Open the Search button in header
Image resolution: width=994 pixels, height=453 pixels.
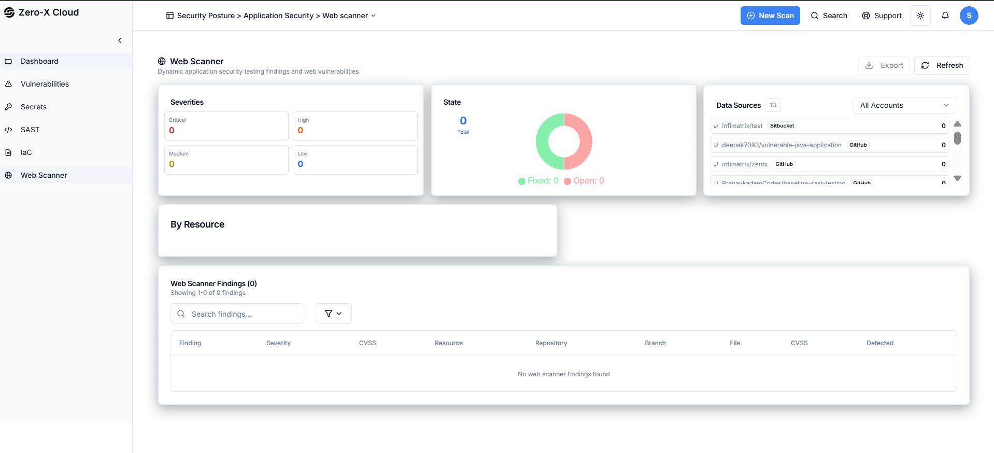(x=829, y=16)
